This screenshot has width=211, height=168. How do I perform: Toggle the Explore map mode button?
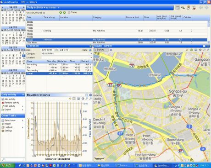click(x=101, y=50)
